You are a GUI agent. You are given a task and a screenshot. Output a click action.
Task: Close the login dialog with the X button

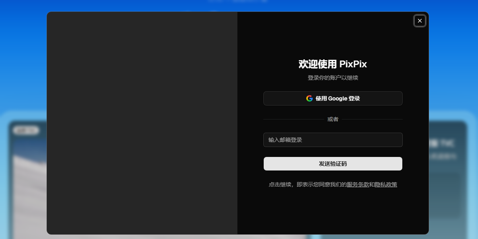419,21
